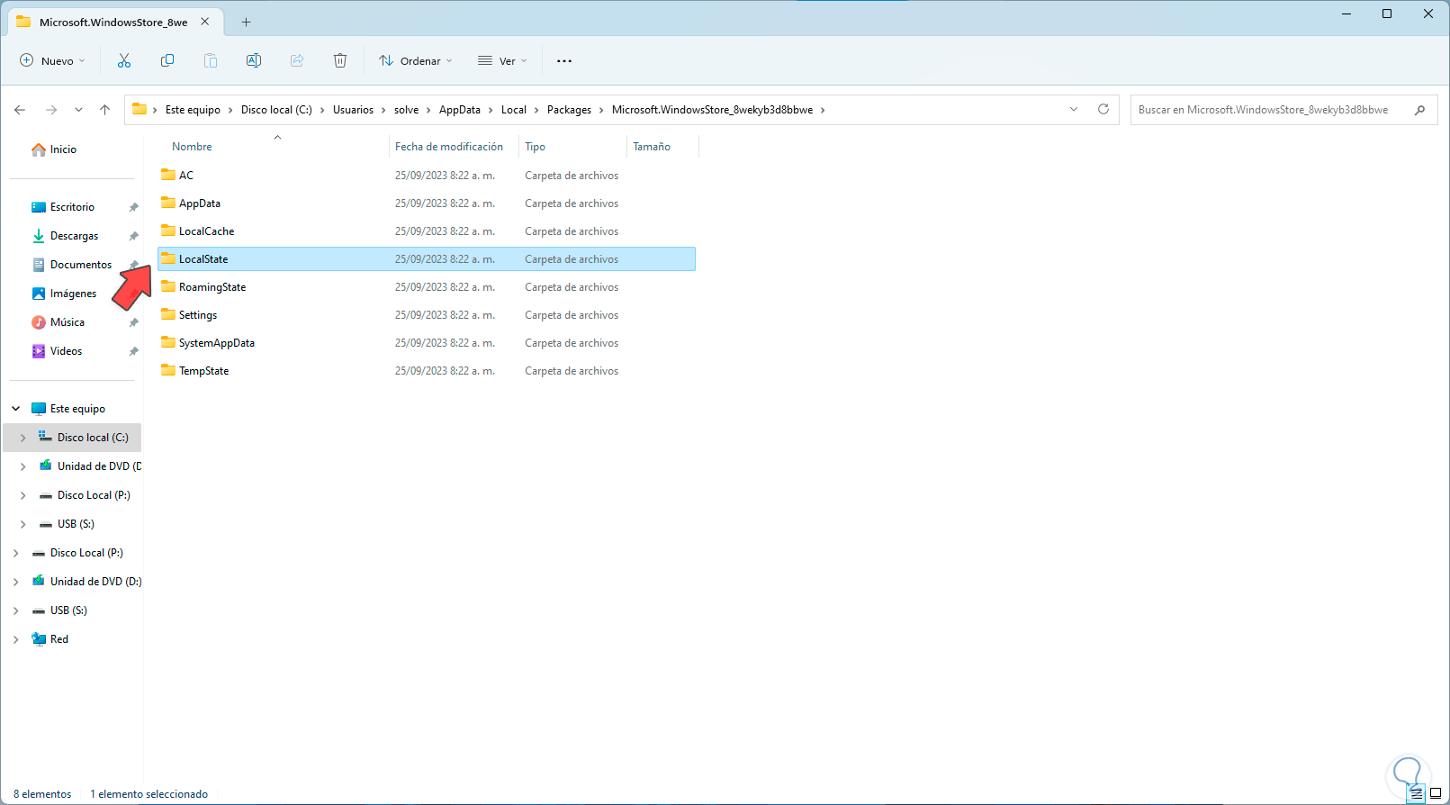Viewport: 1450px width, 805px height.
Task: Select the LocalState folder name
Action: [x=203, y=259]
